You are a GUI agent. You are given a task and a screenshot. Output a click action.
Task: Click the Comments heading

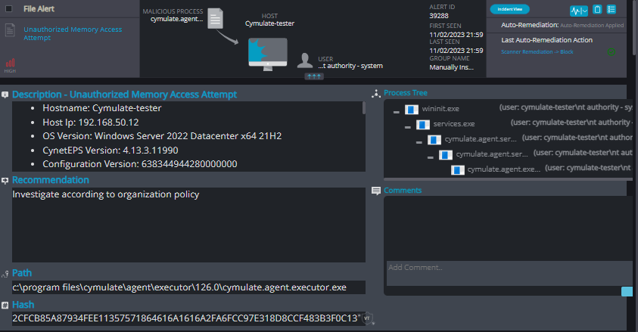pos(403,190)
